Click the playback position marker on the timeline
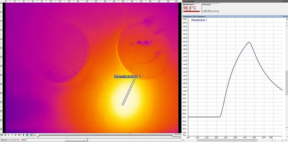 pos(130,134)
